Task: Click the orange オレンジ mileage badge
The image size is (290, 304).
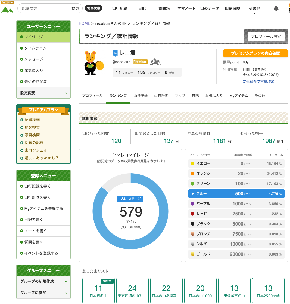Action: (193, 173)
